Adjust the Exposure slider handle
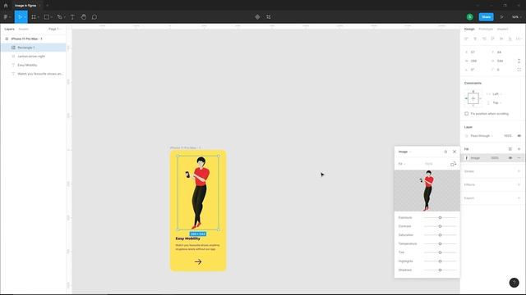Image resolution: width=526 pixels, height=295 pixels. pos(440,218)
